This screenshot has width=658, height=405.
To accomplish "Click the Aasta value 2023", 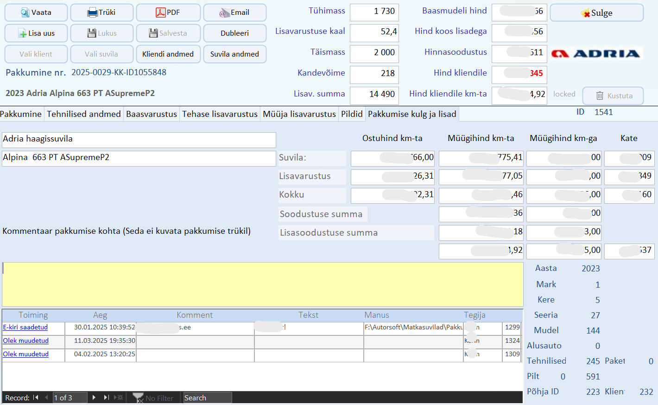I will coord(591,269).
